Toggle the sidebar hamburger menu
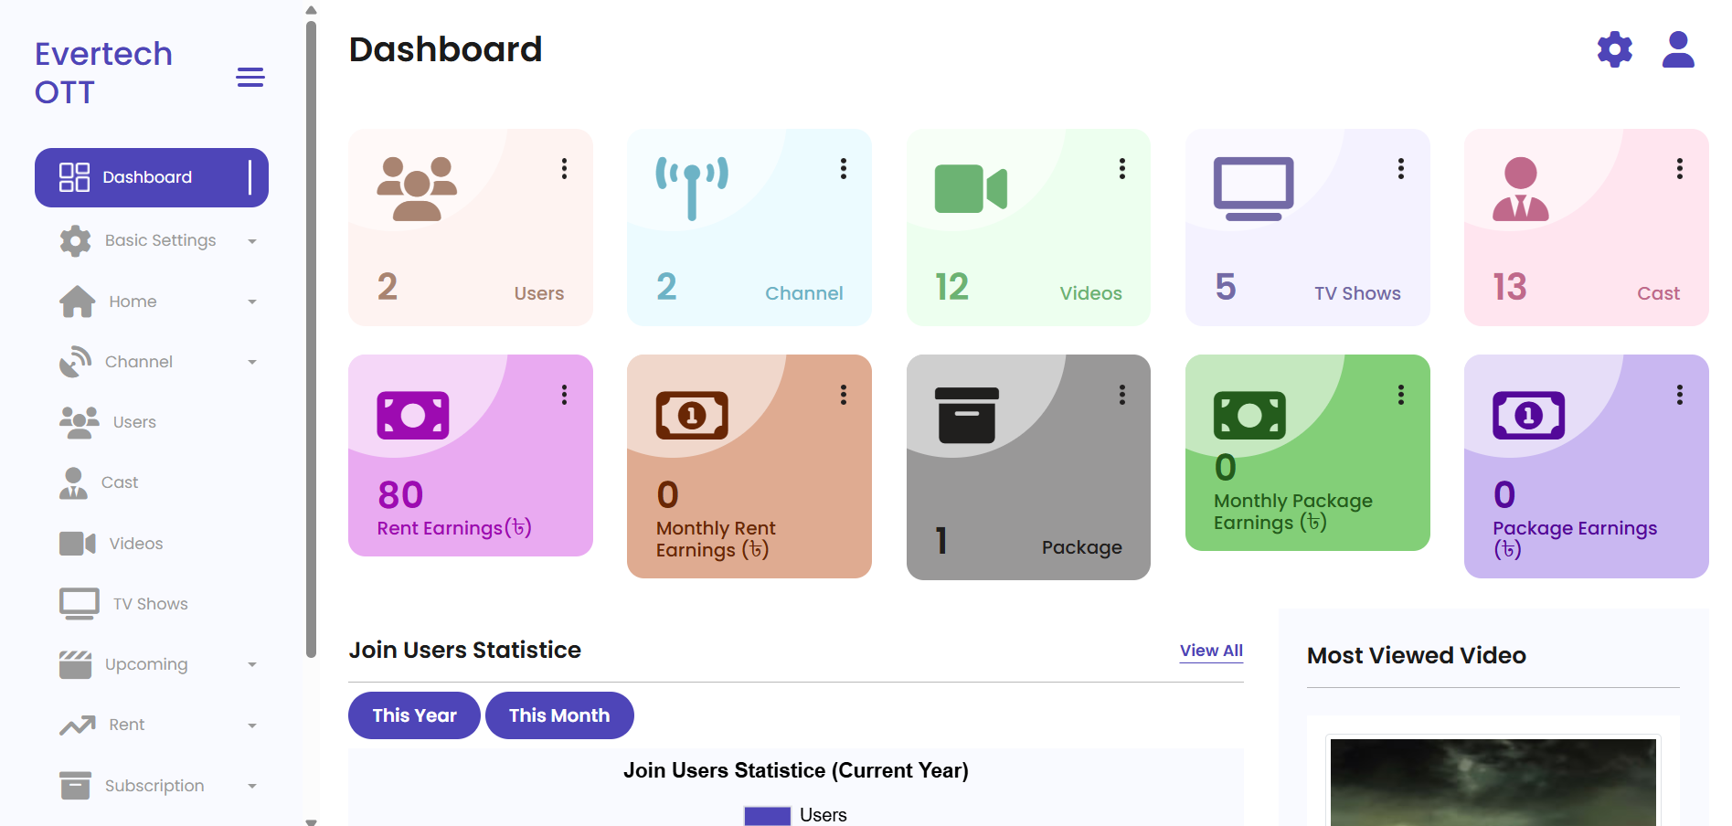Screen dimensions: 1732x826 point(250,78)
